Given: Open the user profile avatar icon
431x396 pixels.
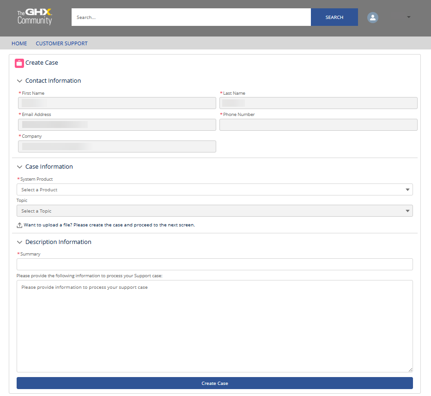Looking at the screenshot, I should pos(372,18).
